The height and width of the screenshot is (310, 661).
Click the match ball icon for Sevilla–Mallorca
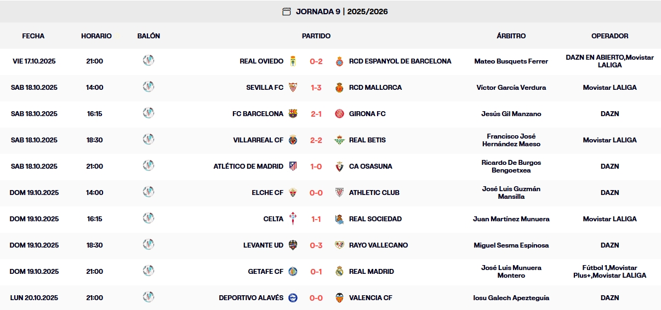coord(148,87)
